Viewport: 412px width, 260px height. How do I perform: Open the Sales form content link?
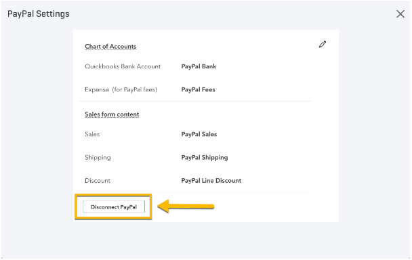pos(112,114)
